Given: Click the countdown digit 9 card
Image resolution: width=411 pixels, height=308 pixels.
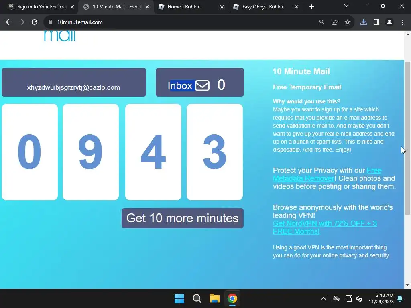Looking at the screenshot, I should (x=91, y=152).
